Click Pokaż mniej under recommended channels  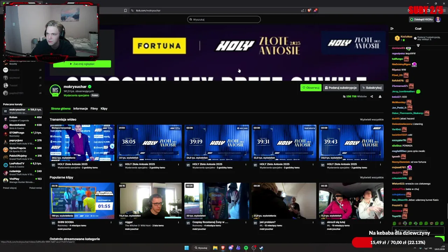click(35, 188)
